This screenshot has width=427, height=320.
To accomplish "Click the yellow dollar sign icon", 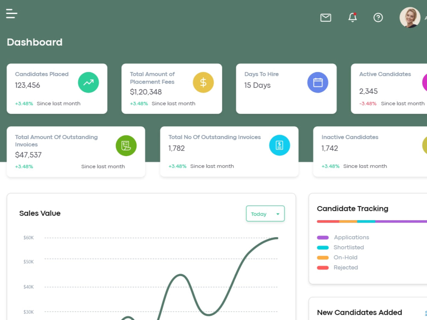I will (x=203, y=82).
